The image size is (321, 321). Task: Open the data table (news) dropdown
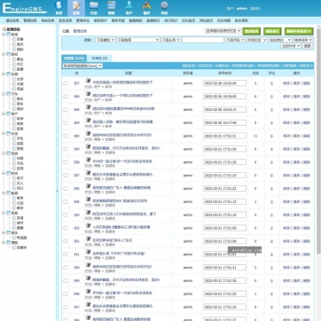(82, 66)
